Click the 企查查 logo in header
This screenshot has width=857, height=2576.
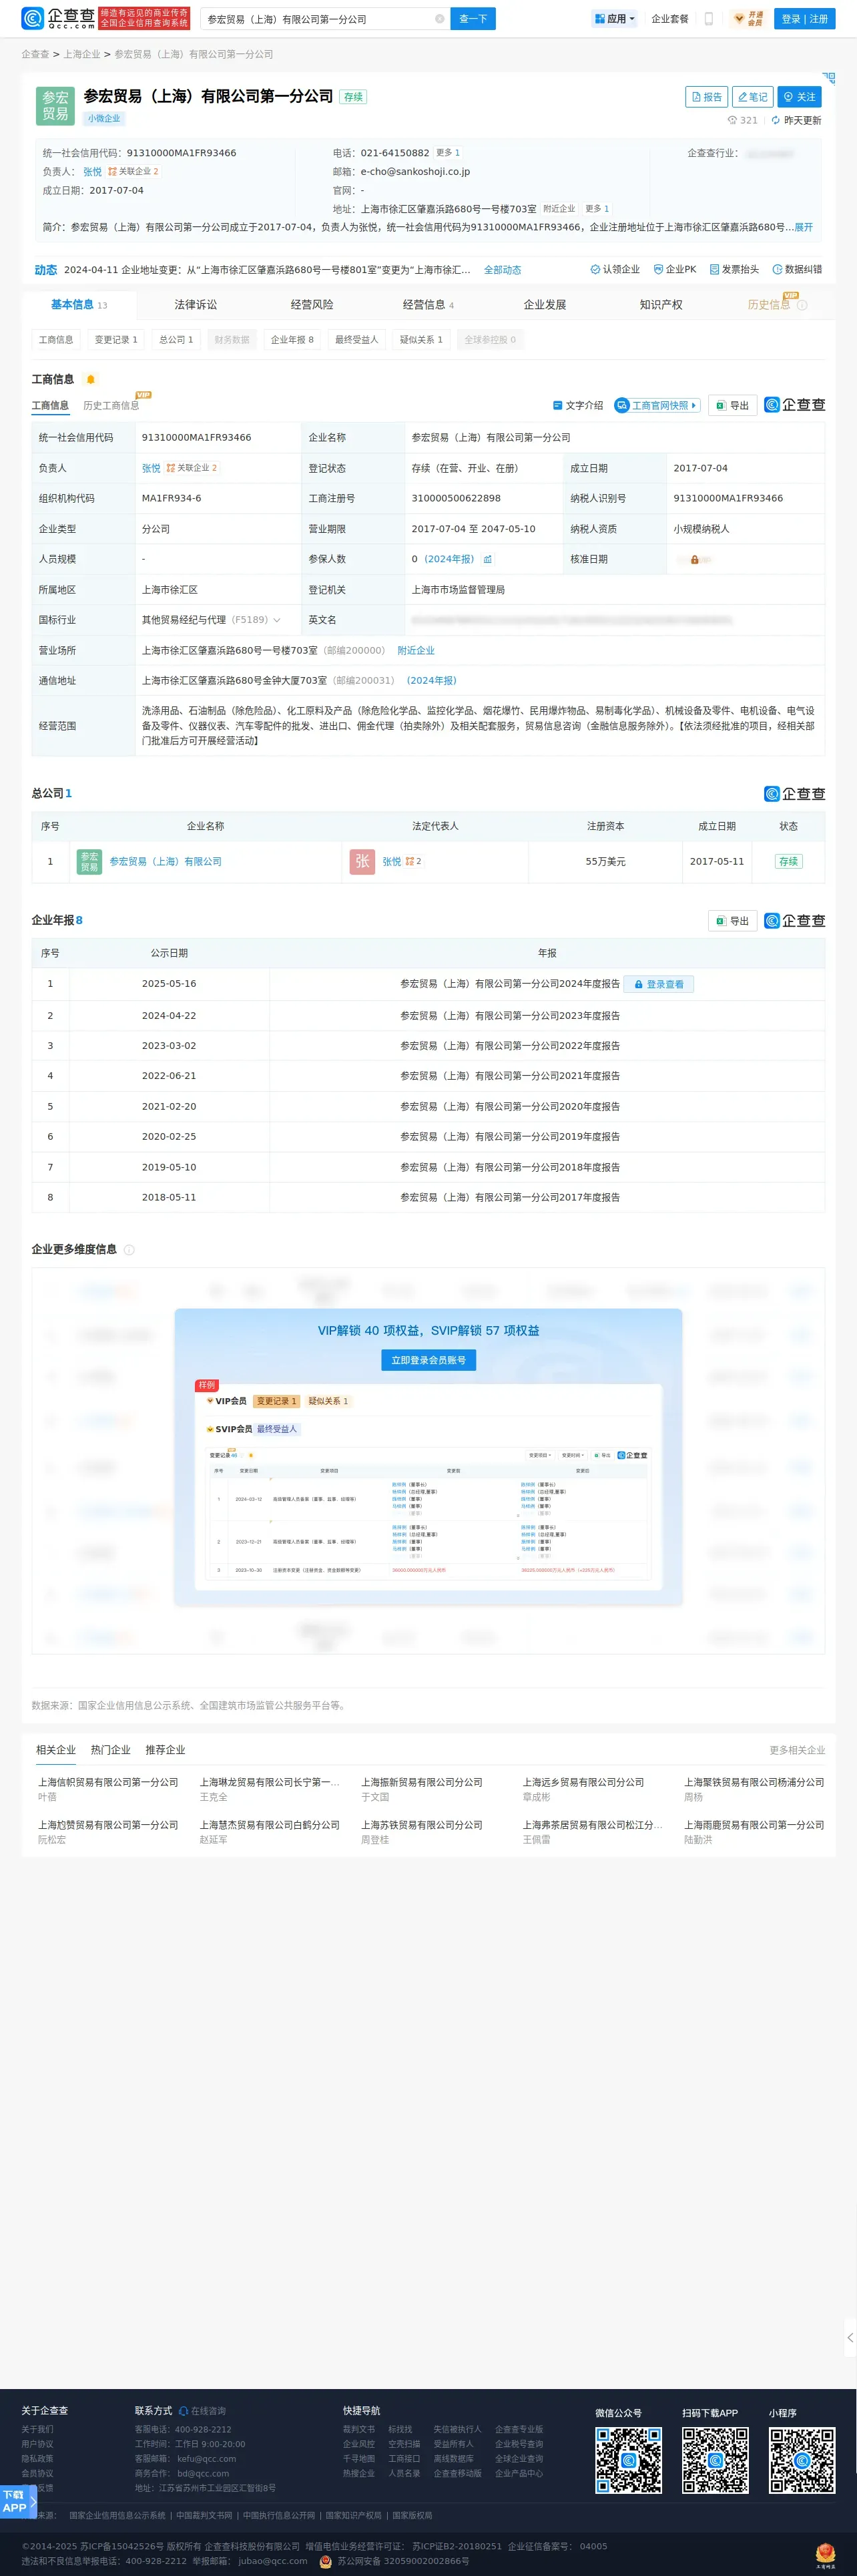click(x=58, y=19)
